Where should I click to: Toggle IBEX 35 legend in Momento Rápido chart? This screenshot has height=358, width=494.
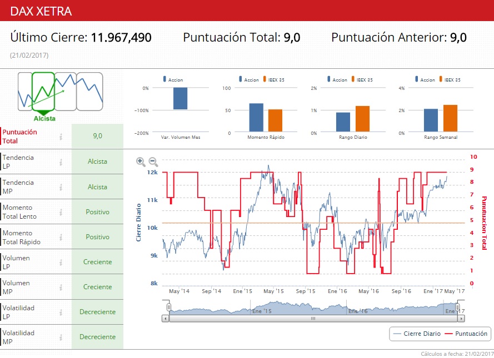pos(274,79)
